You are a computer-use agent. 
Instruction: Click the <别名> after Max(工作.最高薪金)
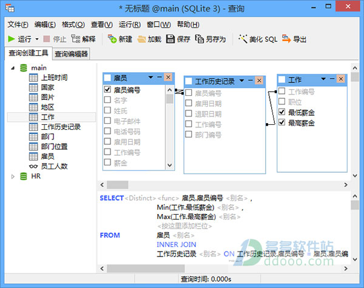click(x=229, y=216)
